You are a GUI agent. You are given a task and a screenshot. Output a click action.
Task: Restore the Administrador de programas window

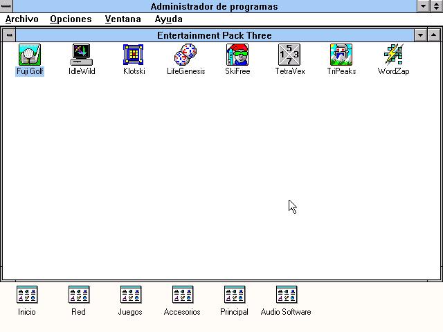[x=437, y=6]
